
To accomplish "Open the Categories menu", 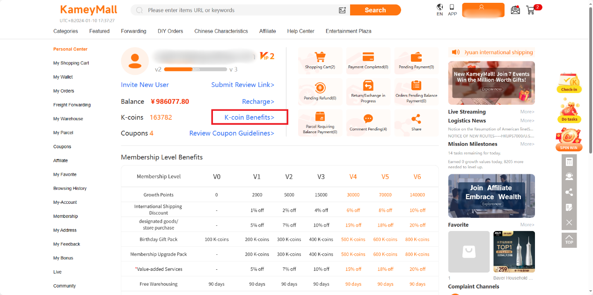I will tap(66, 31).
